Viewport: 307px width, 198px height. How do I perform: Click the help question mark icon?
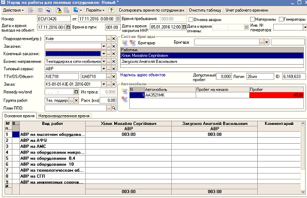click(x=111, y=10)
